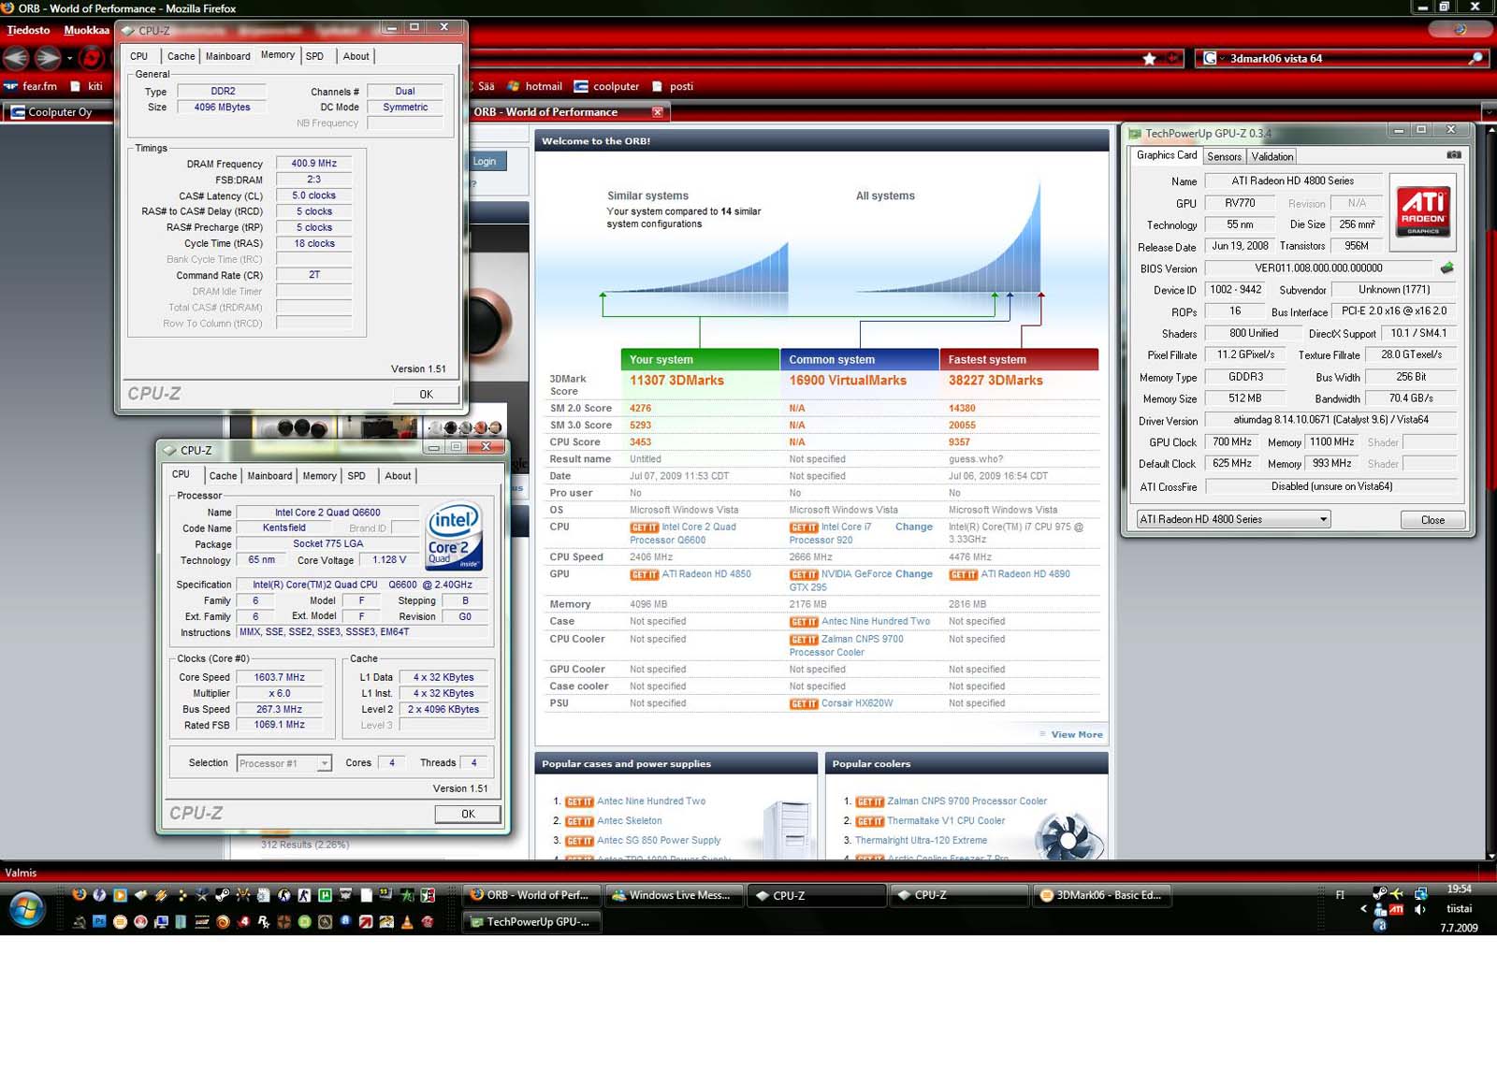1497x1069 pixels.
Task: Launch VLC cone icon in quick launch
Action: (x=405, y=922)
